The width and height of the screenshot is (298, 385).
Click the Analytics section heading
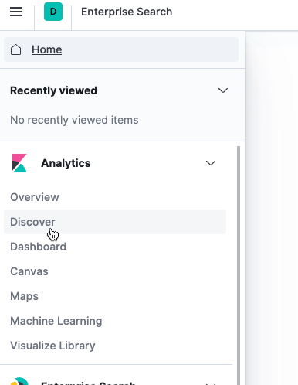coord(66,163)
